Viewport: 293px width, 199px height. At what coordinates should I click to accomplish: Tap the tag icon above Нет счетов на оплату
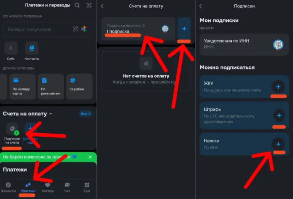[146, 64]
